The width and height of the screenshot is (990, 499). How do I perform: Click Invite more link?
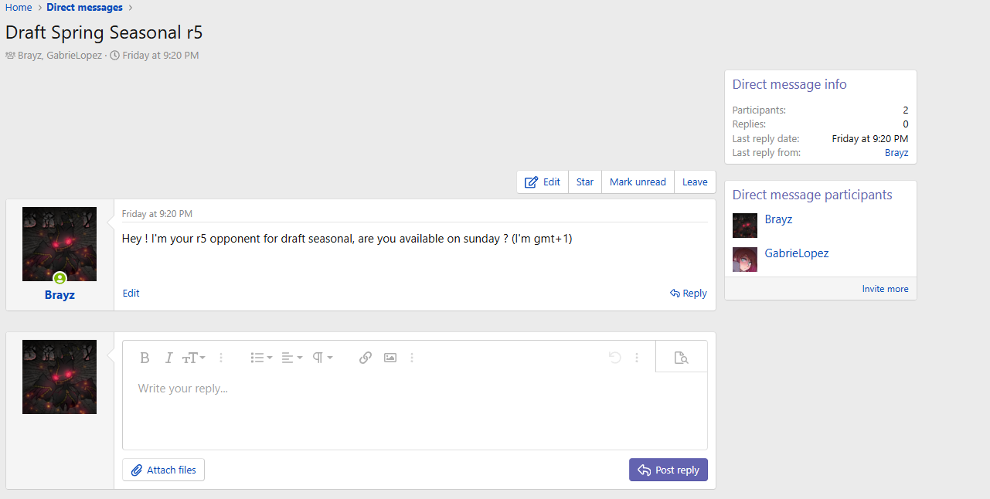[886, 289]
